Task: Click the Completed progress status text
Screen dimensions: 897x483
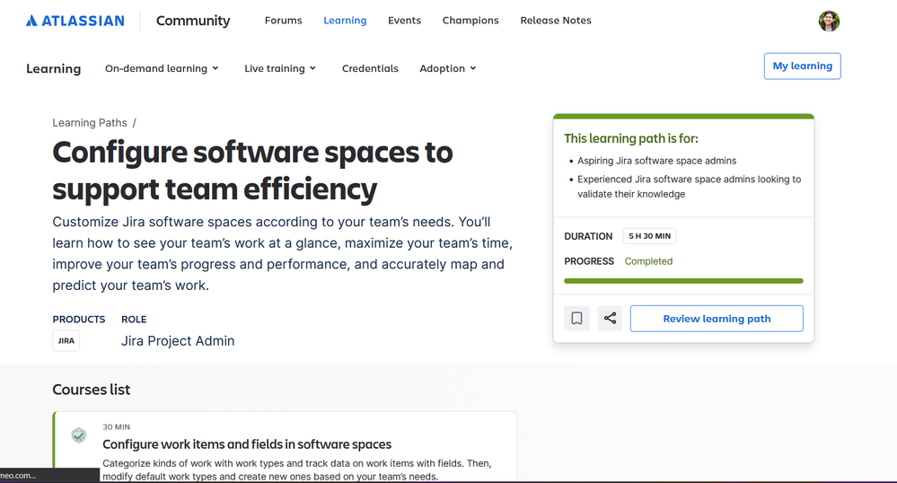Action: [648, 261]
